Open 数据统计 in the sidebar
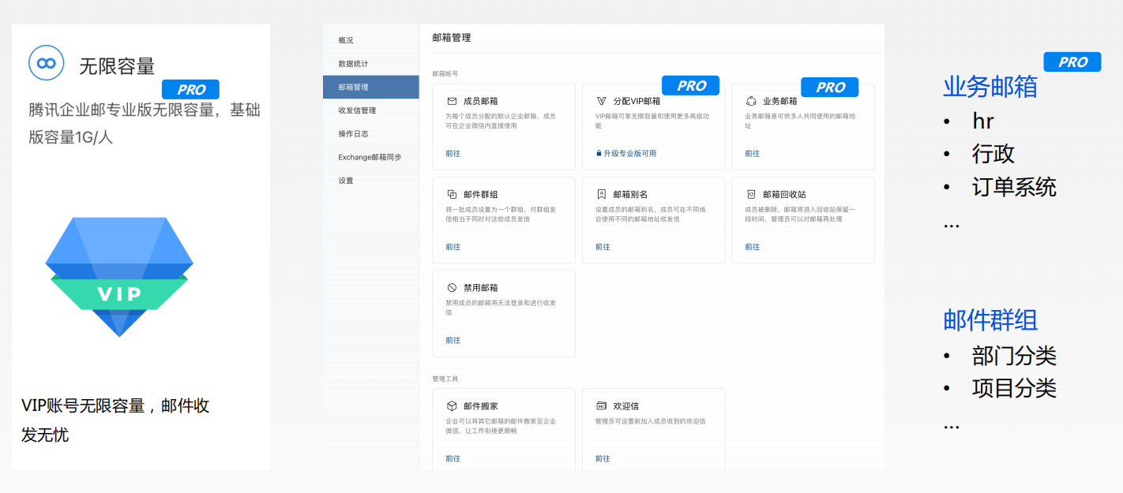The width and height of the screenshot is (1123, 493). click(x=353, y=64)
